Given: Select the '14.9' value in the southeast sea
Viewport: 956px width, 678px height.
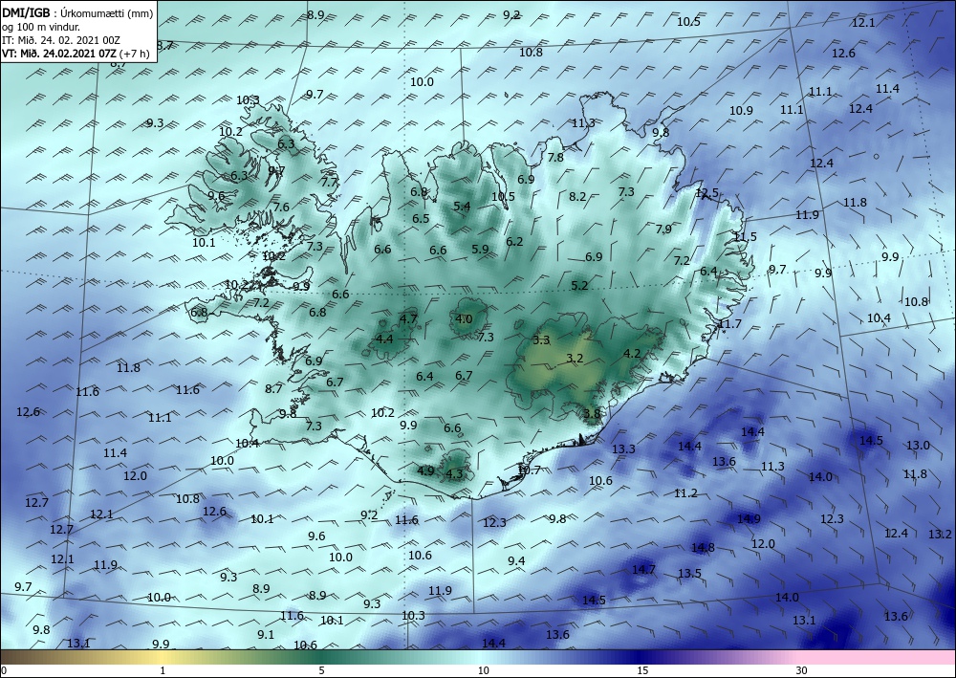Looking at the screenshot, I should point(749,519).
